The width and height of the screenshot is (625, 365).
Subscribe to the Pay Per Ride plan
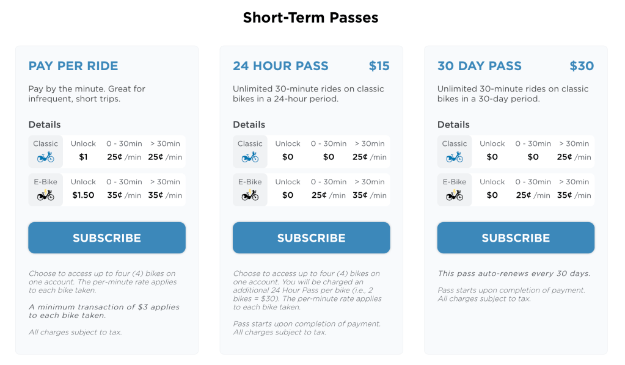coord(107,238)
